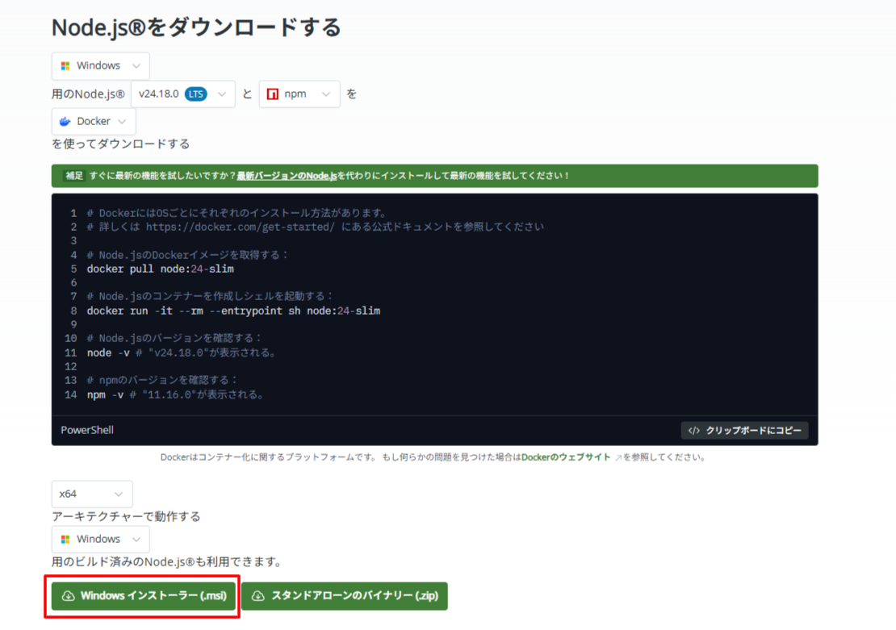Click the クリップボードにコピー button
Screen dimensions: 896x630
tap(744, 431)
